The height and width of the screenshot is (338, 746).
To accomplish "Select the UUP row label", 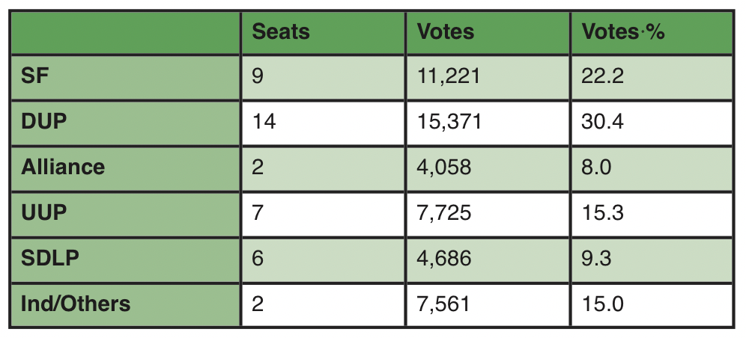I will coord(44,212).
